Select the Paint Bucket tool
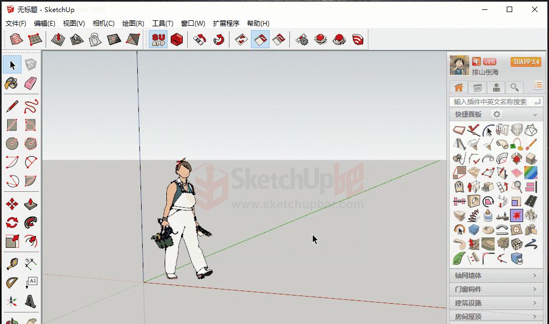The width and height of the screenshot is (549, 324). 12,83
